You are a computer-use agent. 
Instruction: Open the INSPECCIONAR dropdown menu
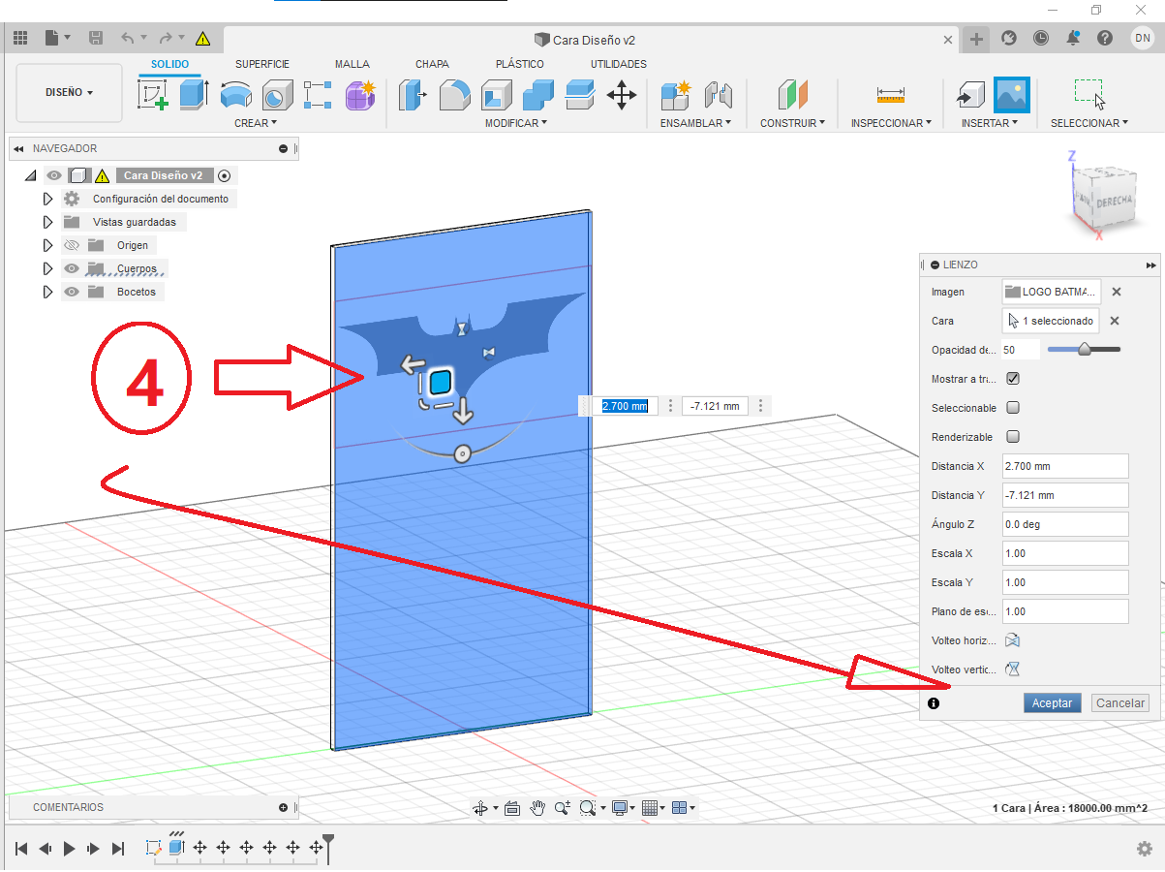tap(891, 123)
